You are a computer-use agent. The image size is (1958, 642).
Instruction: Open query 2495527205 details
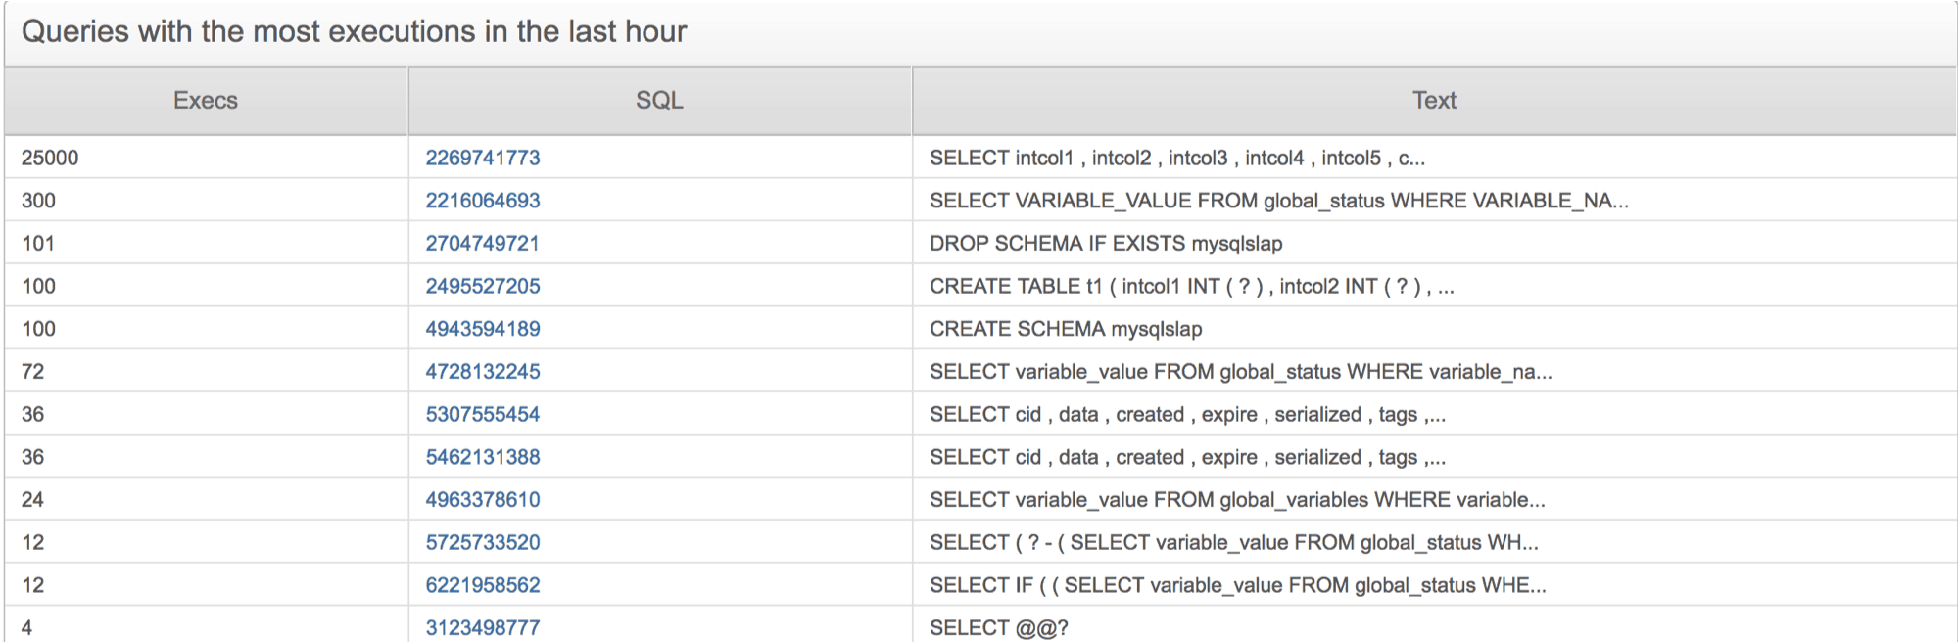pos(482,286)
